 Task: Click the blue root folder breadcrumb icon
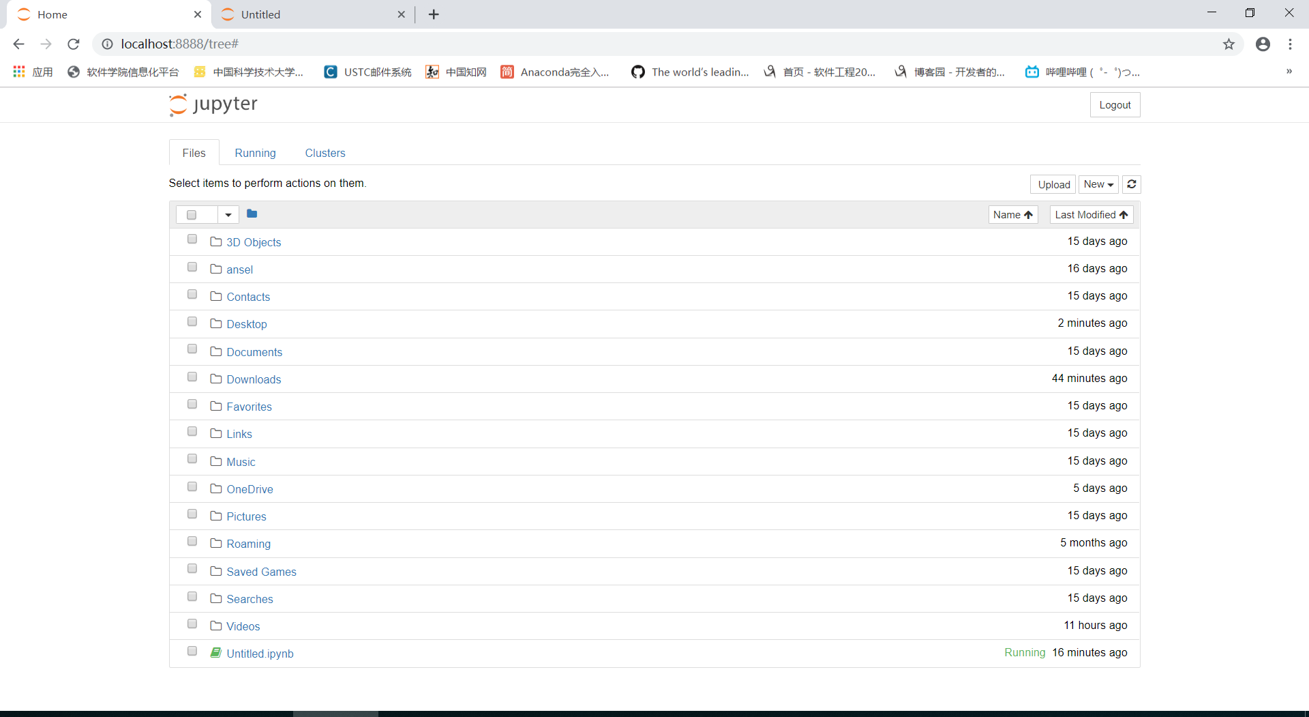[x=252, y=214]
